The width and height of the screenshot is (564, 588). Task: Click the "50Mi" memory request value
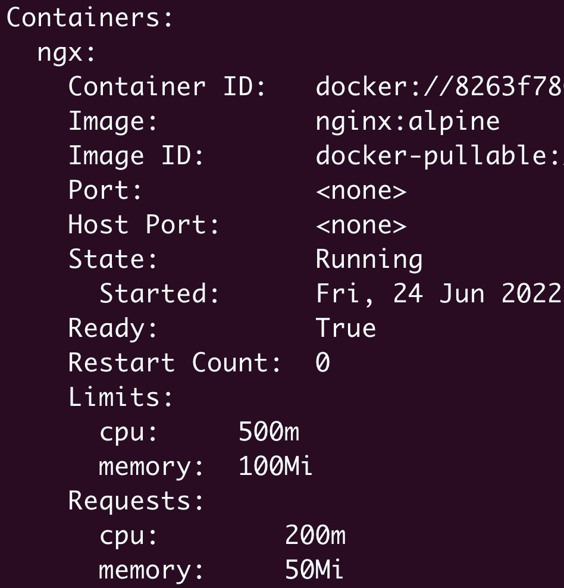(x=314, y=571)
